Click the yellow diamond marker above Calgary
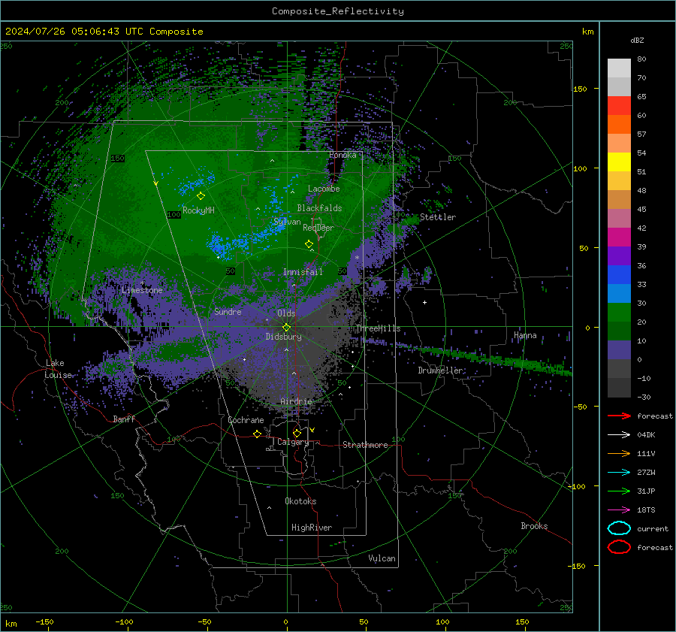The image size is (676, 632). pyautogui.click(x=297, y=433)
